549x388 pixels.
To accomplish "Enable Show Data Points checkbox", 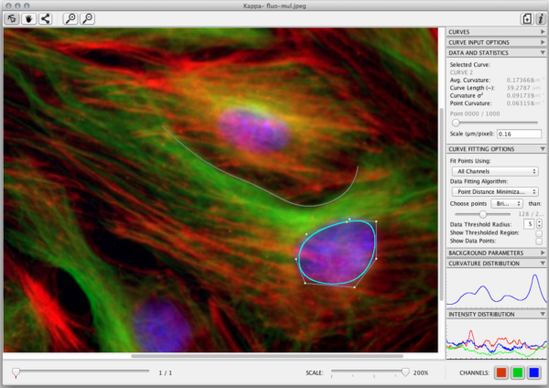I will point(539,242).
